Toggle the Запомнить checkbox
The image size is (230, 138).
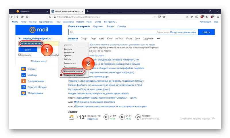20,55
